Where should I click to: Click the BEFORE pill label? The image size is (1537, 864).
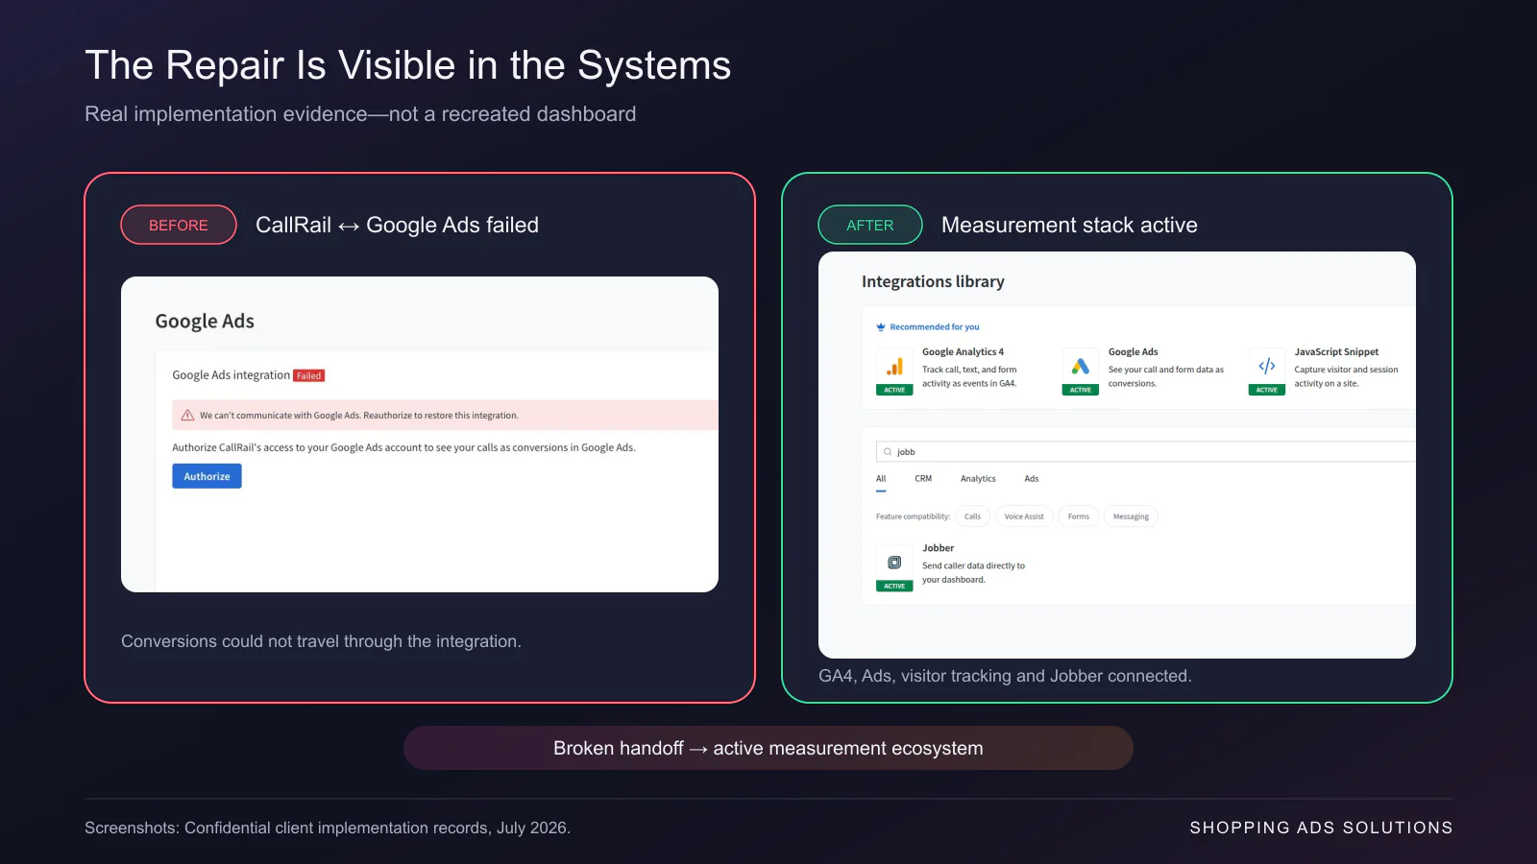click(x=179, y=225)
